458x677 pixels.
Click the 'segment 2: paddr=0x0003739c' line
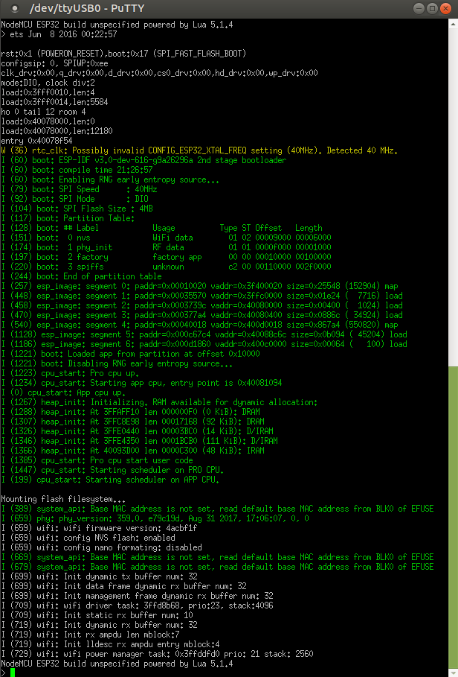202,305
